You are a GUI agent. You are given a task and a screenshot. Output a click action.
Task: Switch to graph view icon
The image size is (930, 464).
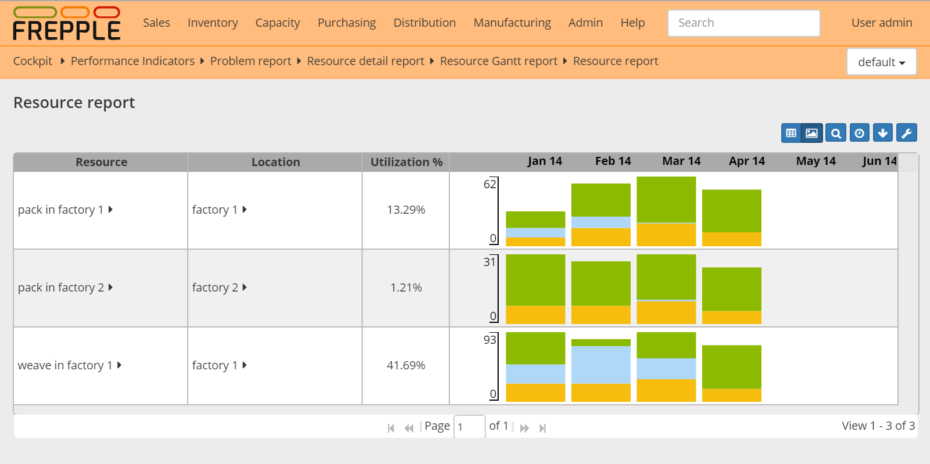point(812,133)
